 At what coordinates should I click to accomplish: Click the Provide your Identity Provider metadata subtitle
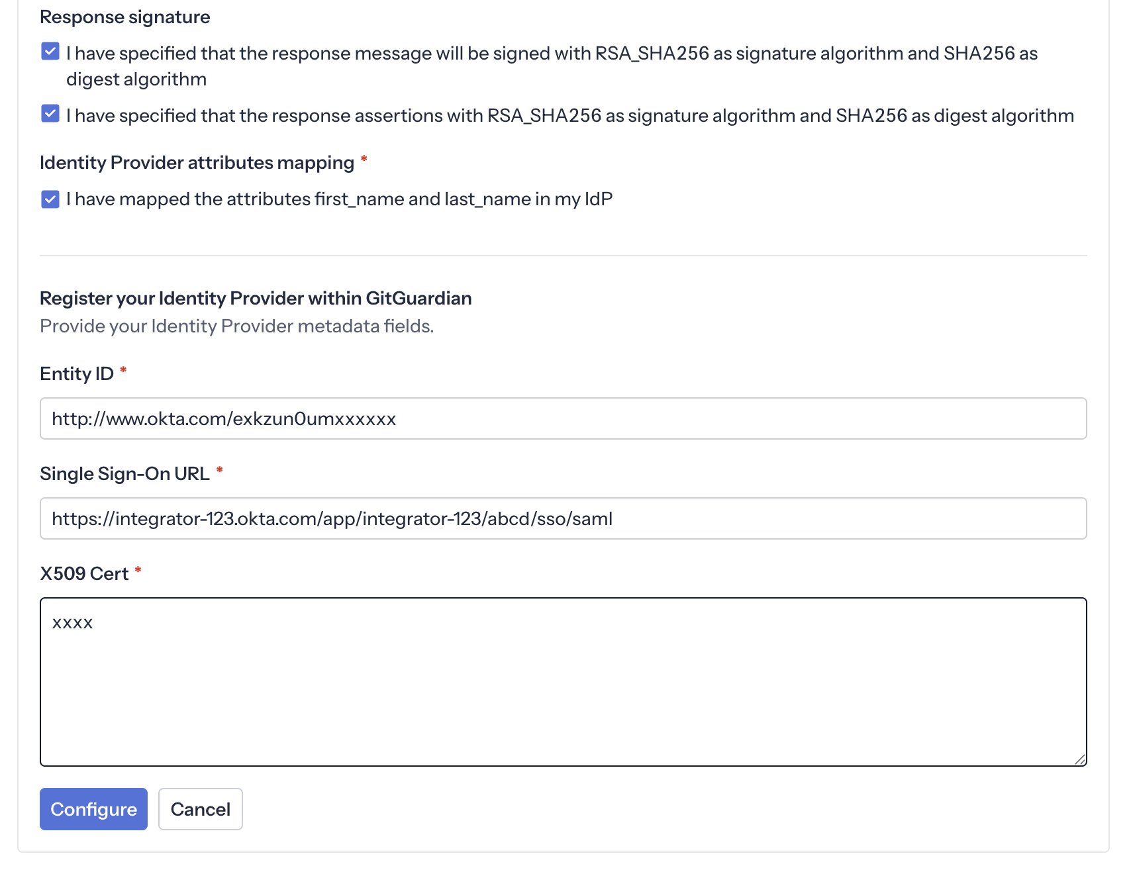237,326
